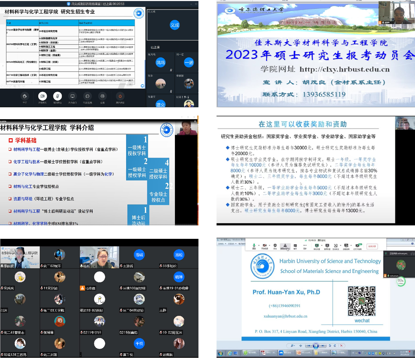Open classroom settings gear icon

pyautogui.click(x=102, y=96)
